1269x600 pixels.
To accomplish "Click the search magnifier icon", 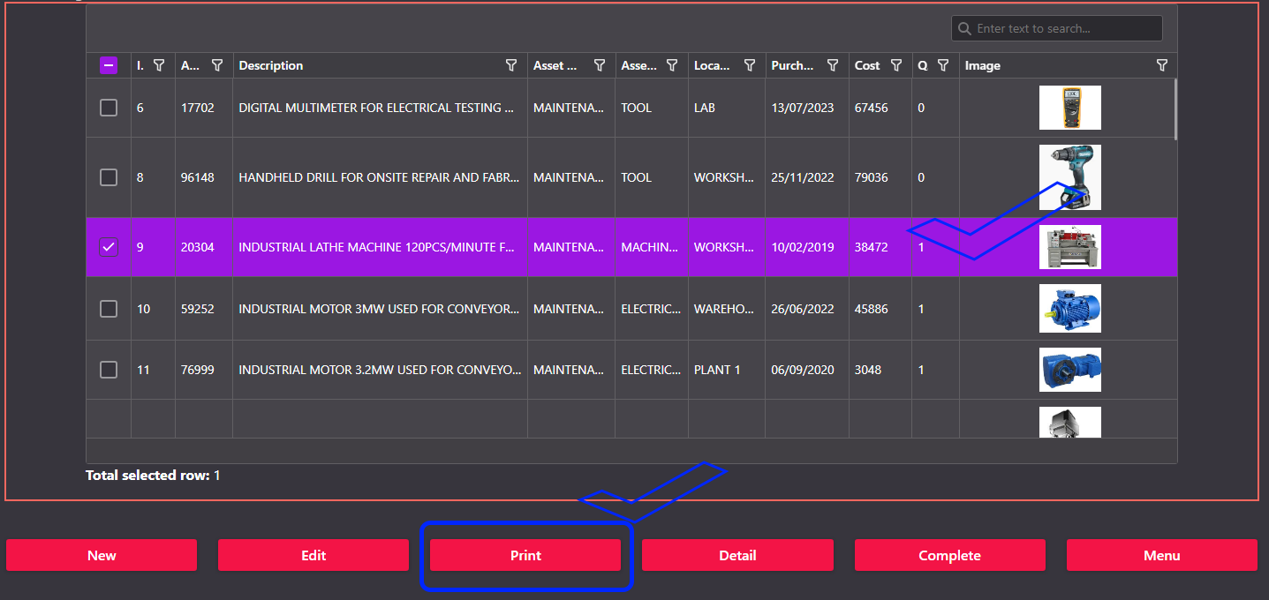I will 964,28.
